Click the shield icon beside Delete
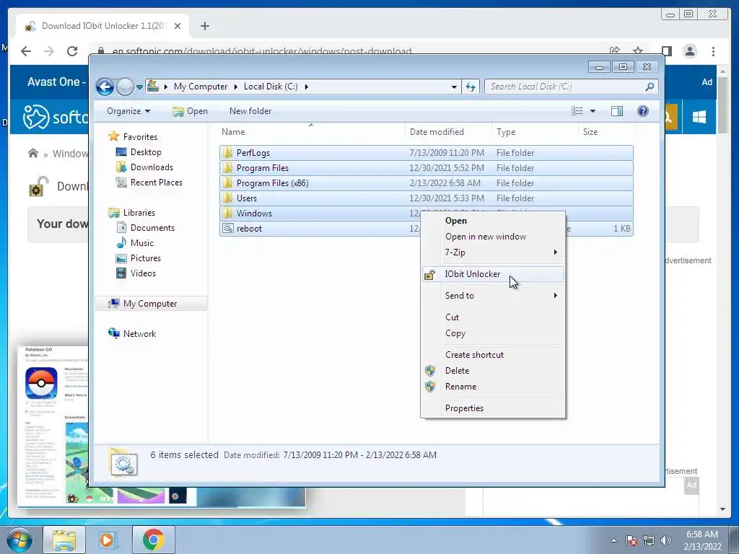 point(430,371)
